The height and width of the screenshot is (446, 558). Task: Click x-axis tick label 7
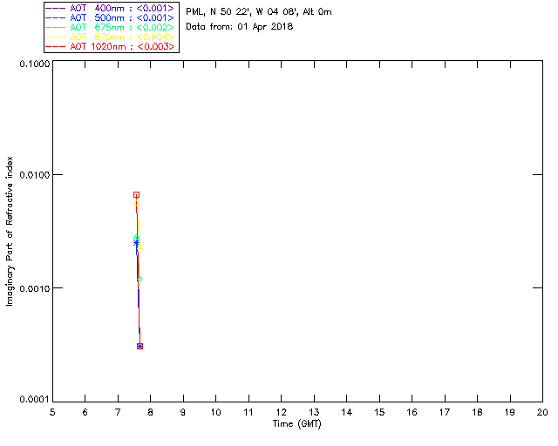(118, 412)
